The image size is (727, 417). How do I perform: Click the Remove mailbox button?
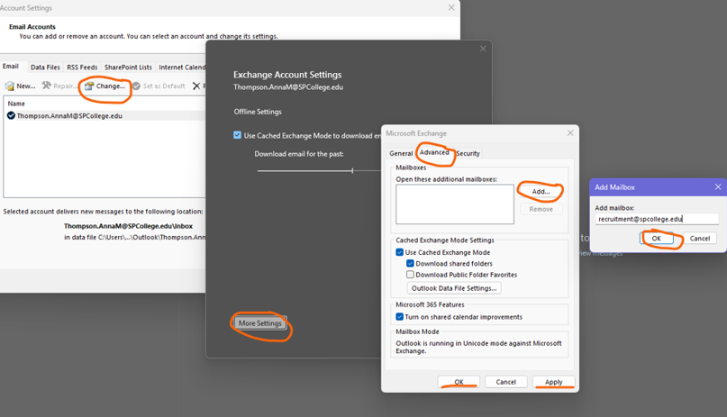[x=541, y=209]
